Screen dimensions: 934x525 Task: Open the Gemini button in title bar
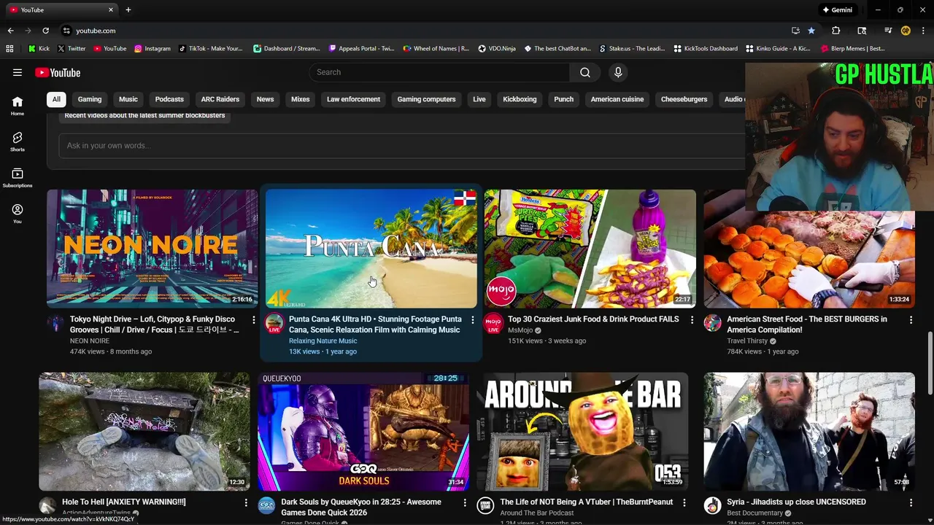tap(837, 10)
